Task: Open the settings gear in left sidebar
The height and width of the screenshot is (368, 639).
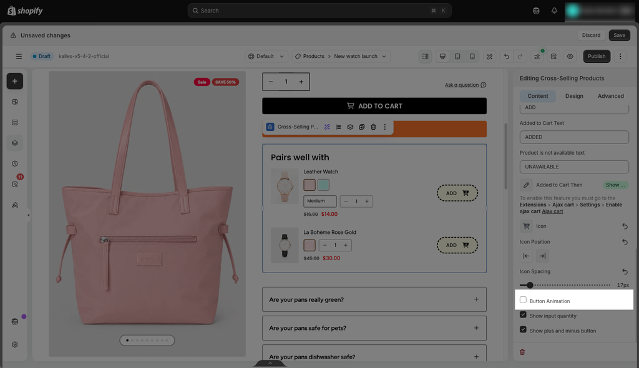Action: tap(15, 345)
